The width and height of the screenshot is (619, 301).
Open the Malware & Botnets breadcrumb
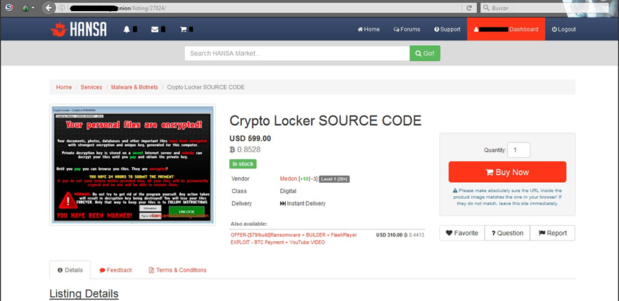tap(135, 87)
